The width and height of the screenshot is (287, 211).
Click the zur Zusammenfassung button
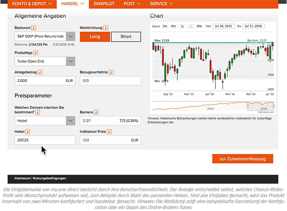pyautogui.click(x=242, y=159)
